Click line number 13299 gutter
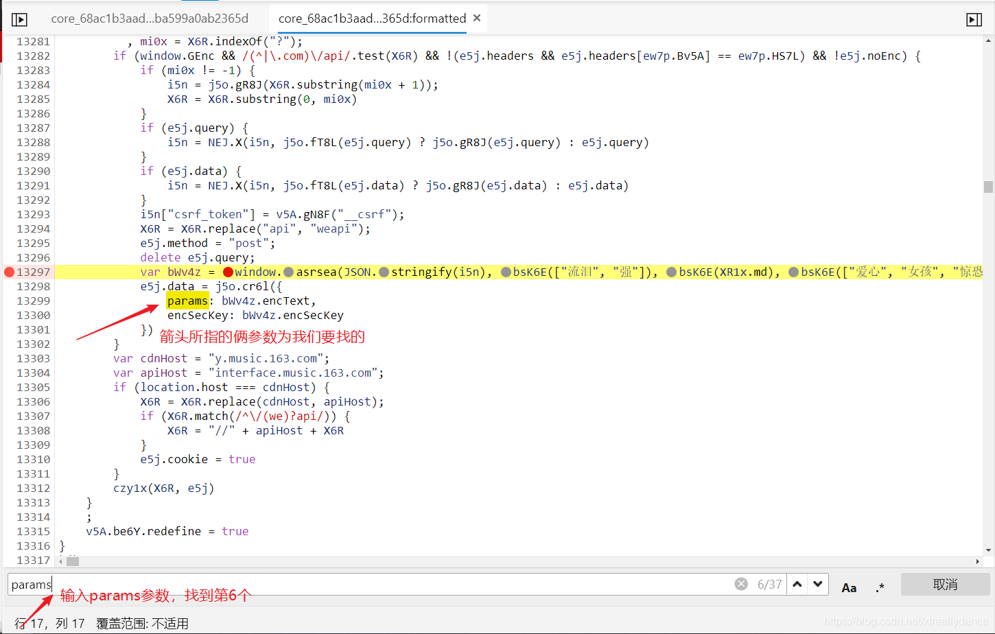The image size is (995, 634). (x=33, y=301)
